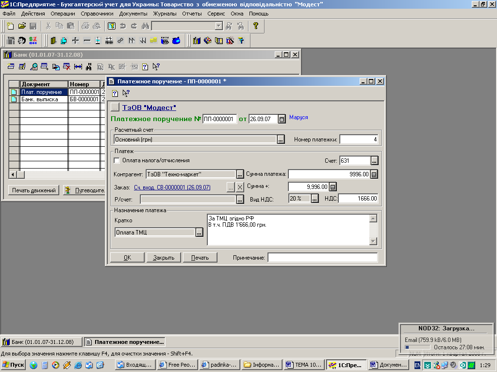Open the Документы menu
This screenshot has height=372, width=497.
(x=133, y=14)
